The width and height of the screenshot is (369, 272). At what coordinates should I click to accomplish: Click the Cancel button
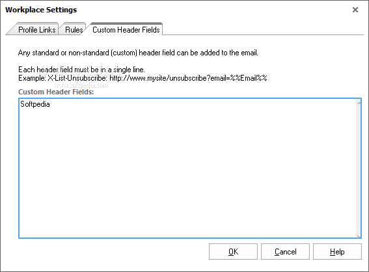pos(285,252)
